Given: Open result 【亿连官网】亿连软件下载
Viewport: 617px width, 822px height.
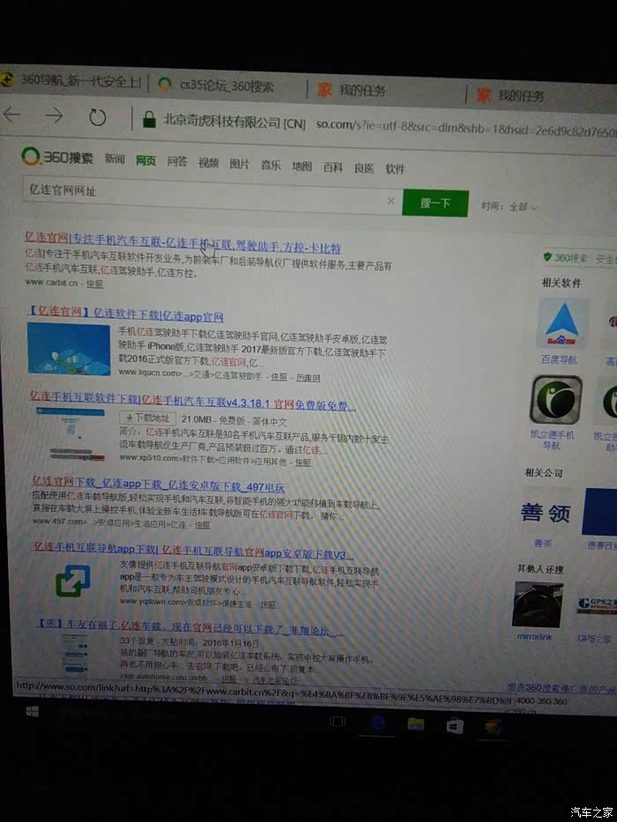Looking at the screenshot, I should (x=126, y=313).
